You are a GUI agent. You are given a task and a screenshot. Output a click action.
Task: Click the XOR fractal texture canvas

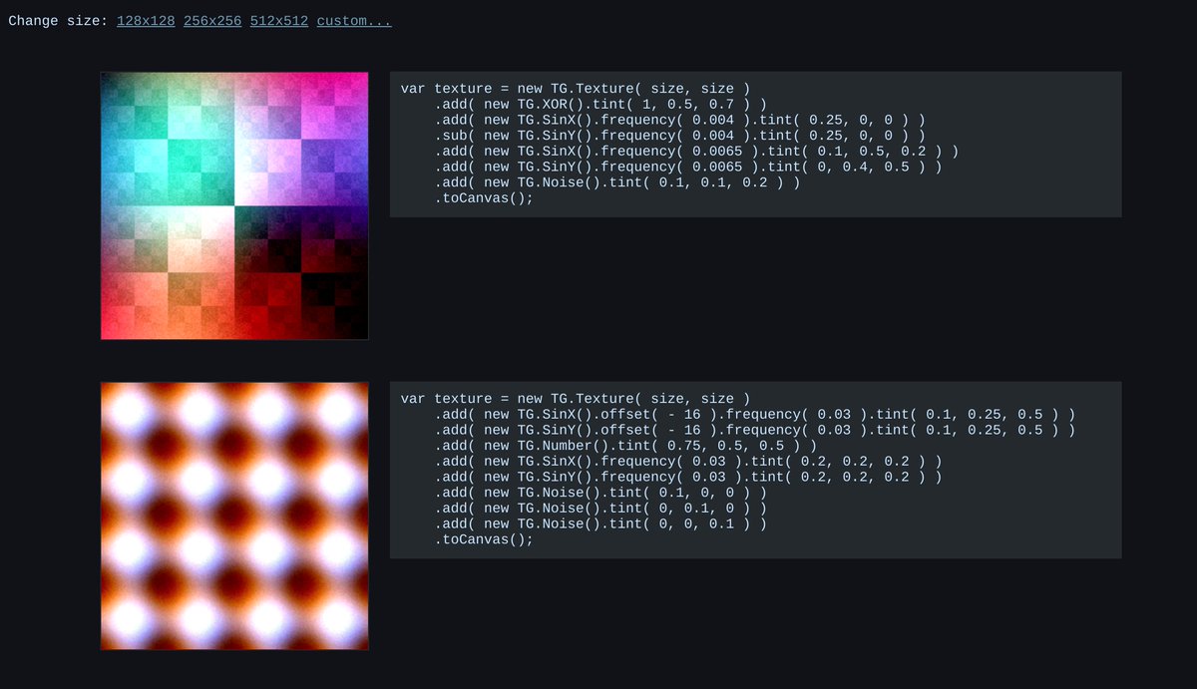(x=234, y=205)
